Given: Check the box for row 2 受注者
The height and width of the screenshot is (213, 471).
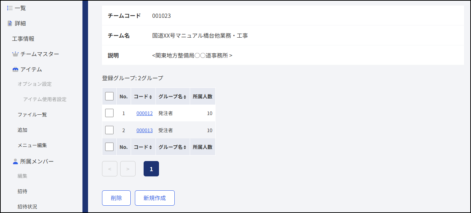Looking at the screenshot, I should click(x=109, y=130).
